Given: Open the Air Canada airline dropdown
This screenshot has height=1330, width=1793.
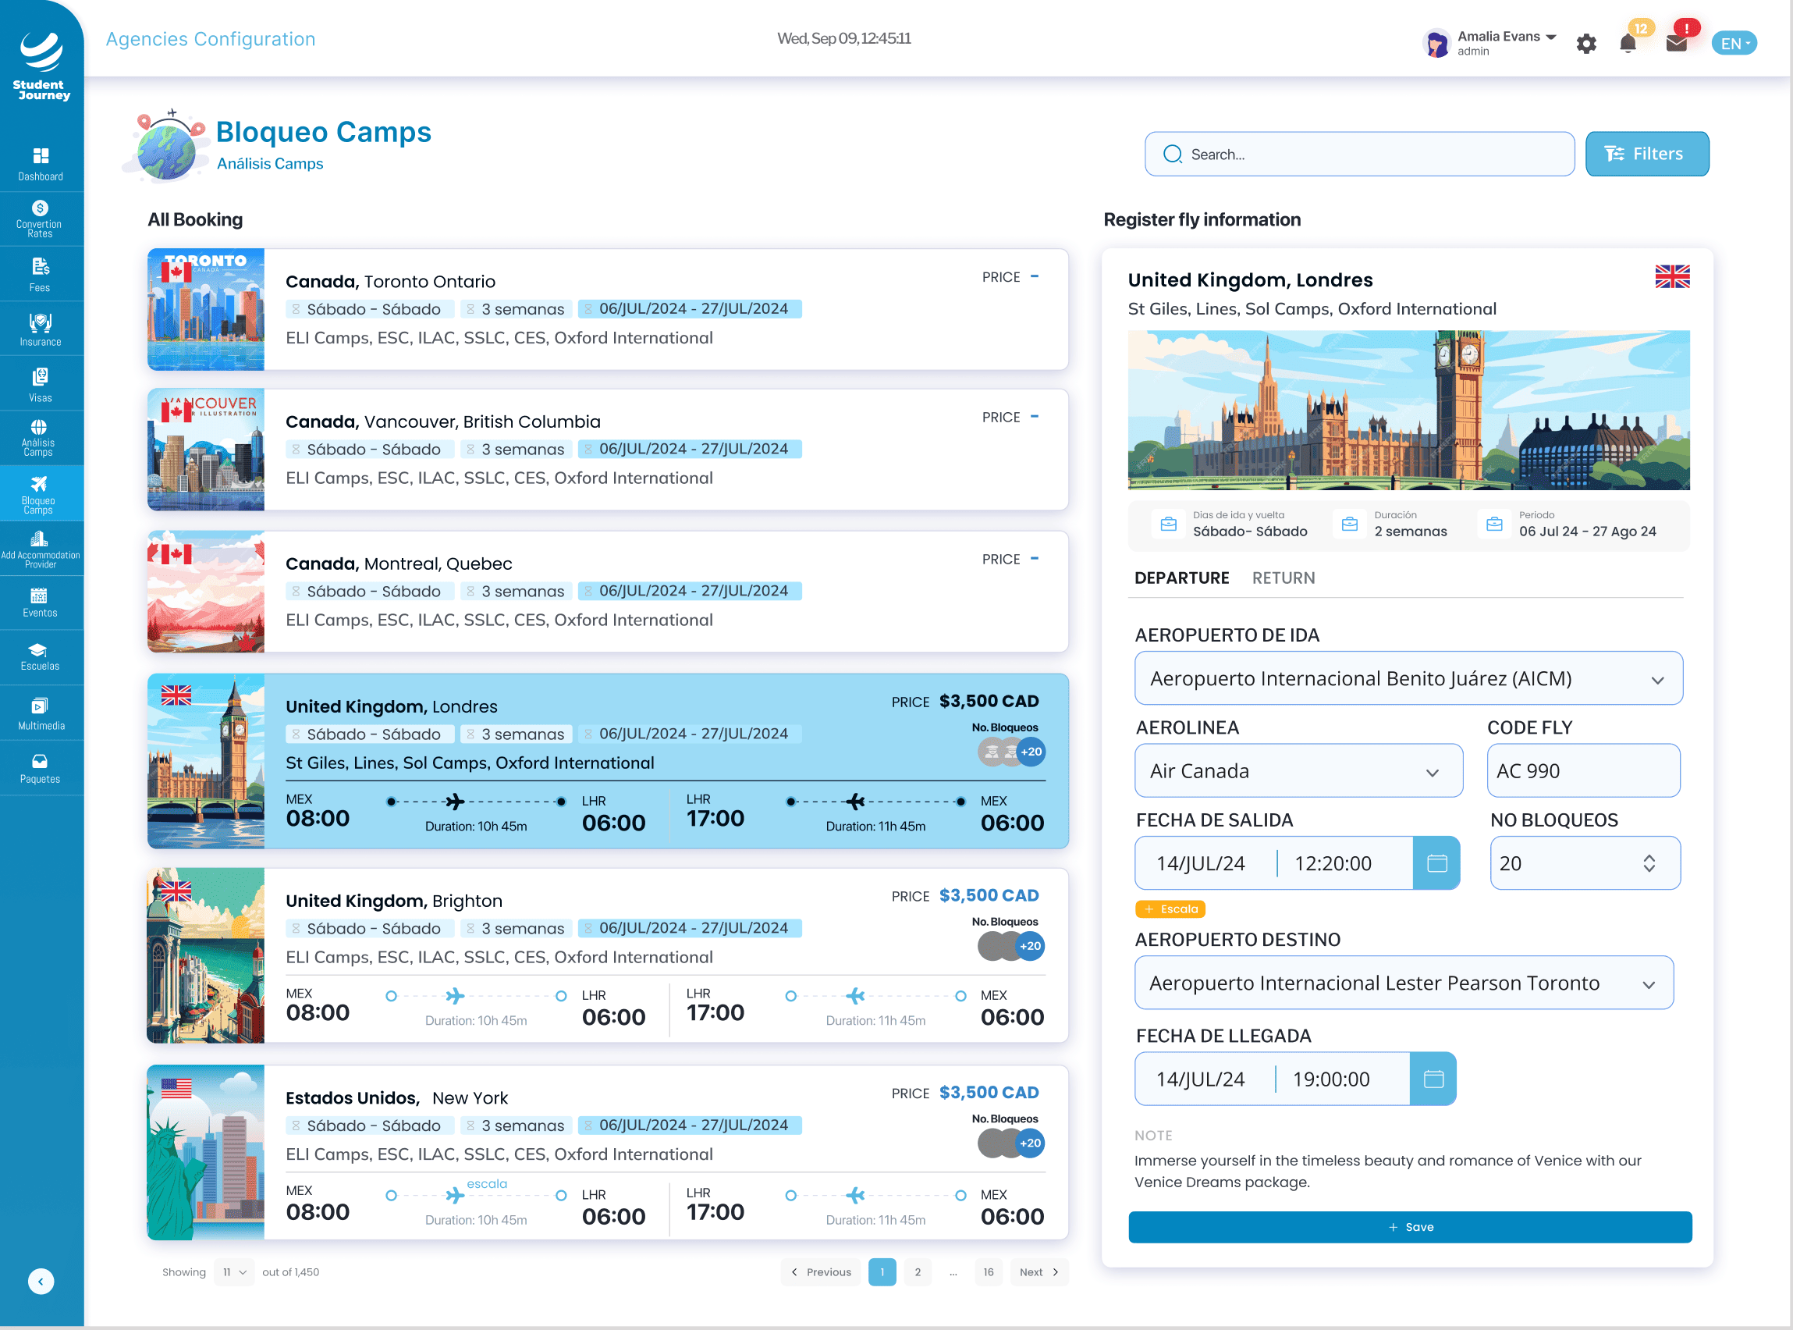Looking at the screenshot, I should pyautogui.click(x=1298, y=771).
